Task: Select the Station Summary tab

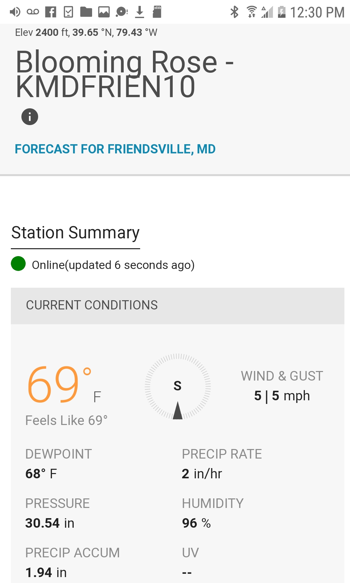Action: (75, 233)
